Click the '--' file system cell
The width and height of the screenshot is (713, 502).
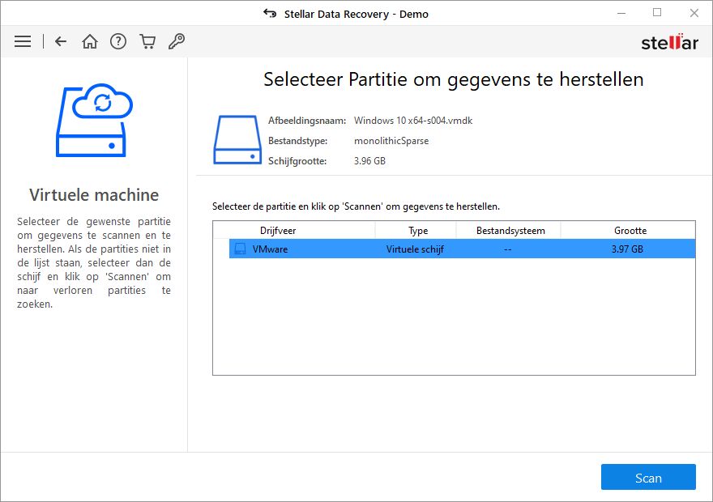pyautogui.click(x=507, y=249)
